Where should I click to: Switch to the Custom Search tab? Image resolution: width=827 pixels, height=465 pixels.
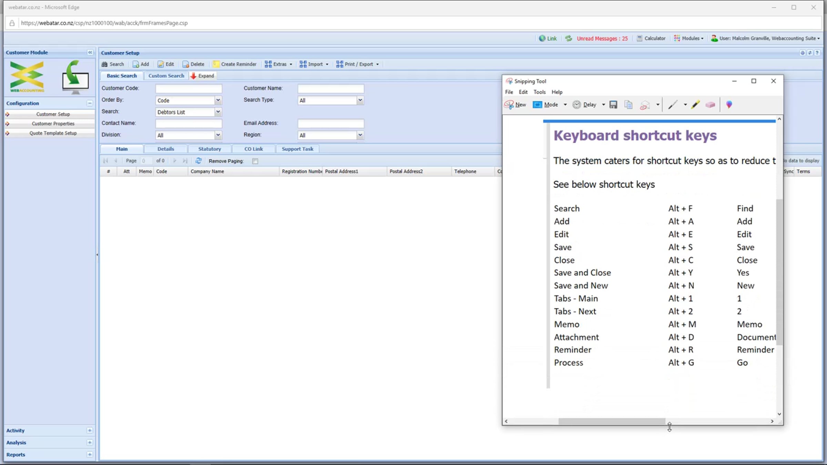tap(166, 76)
